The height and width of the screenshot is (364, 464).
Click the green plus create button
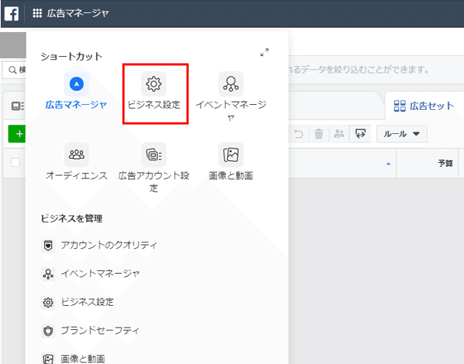[x=17, y=134]
